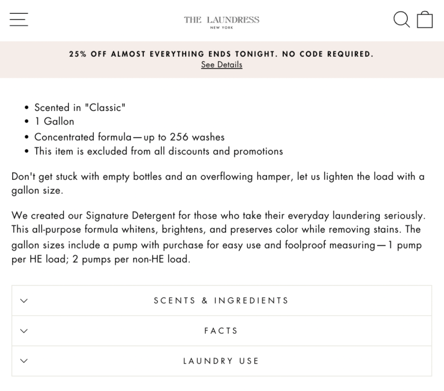The height and width of the screenshot is (391, 444).
Task: Click The Laundress New York logo
Action: click(221, 19)
